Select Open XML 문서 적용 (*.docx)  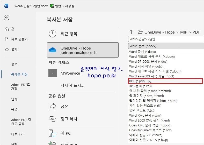click(150, 125)
